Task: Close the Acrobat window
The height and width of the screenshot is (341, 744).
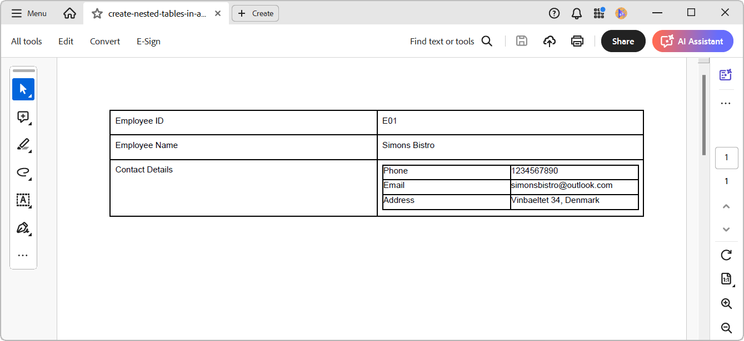Action: pyautogui.click(x=725, y=13)
